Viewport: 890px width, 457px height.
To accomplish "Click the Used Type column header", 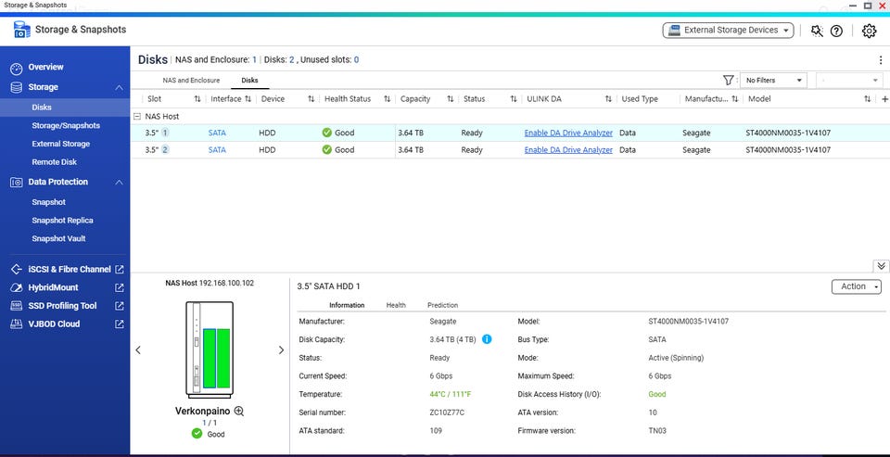I will 640,99.
